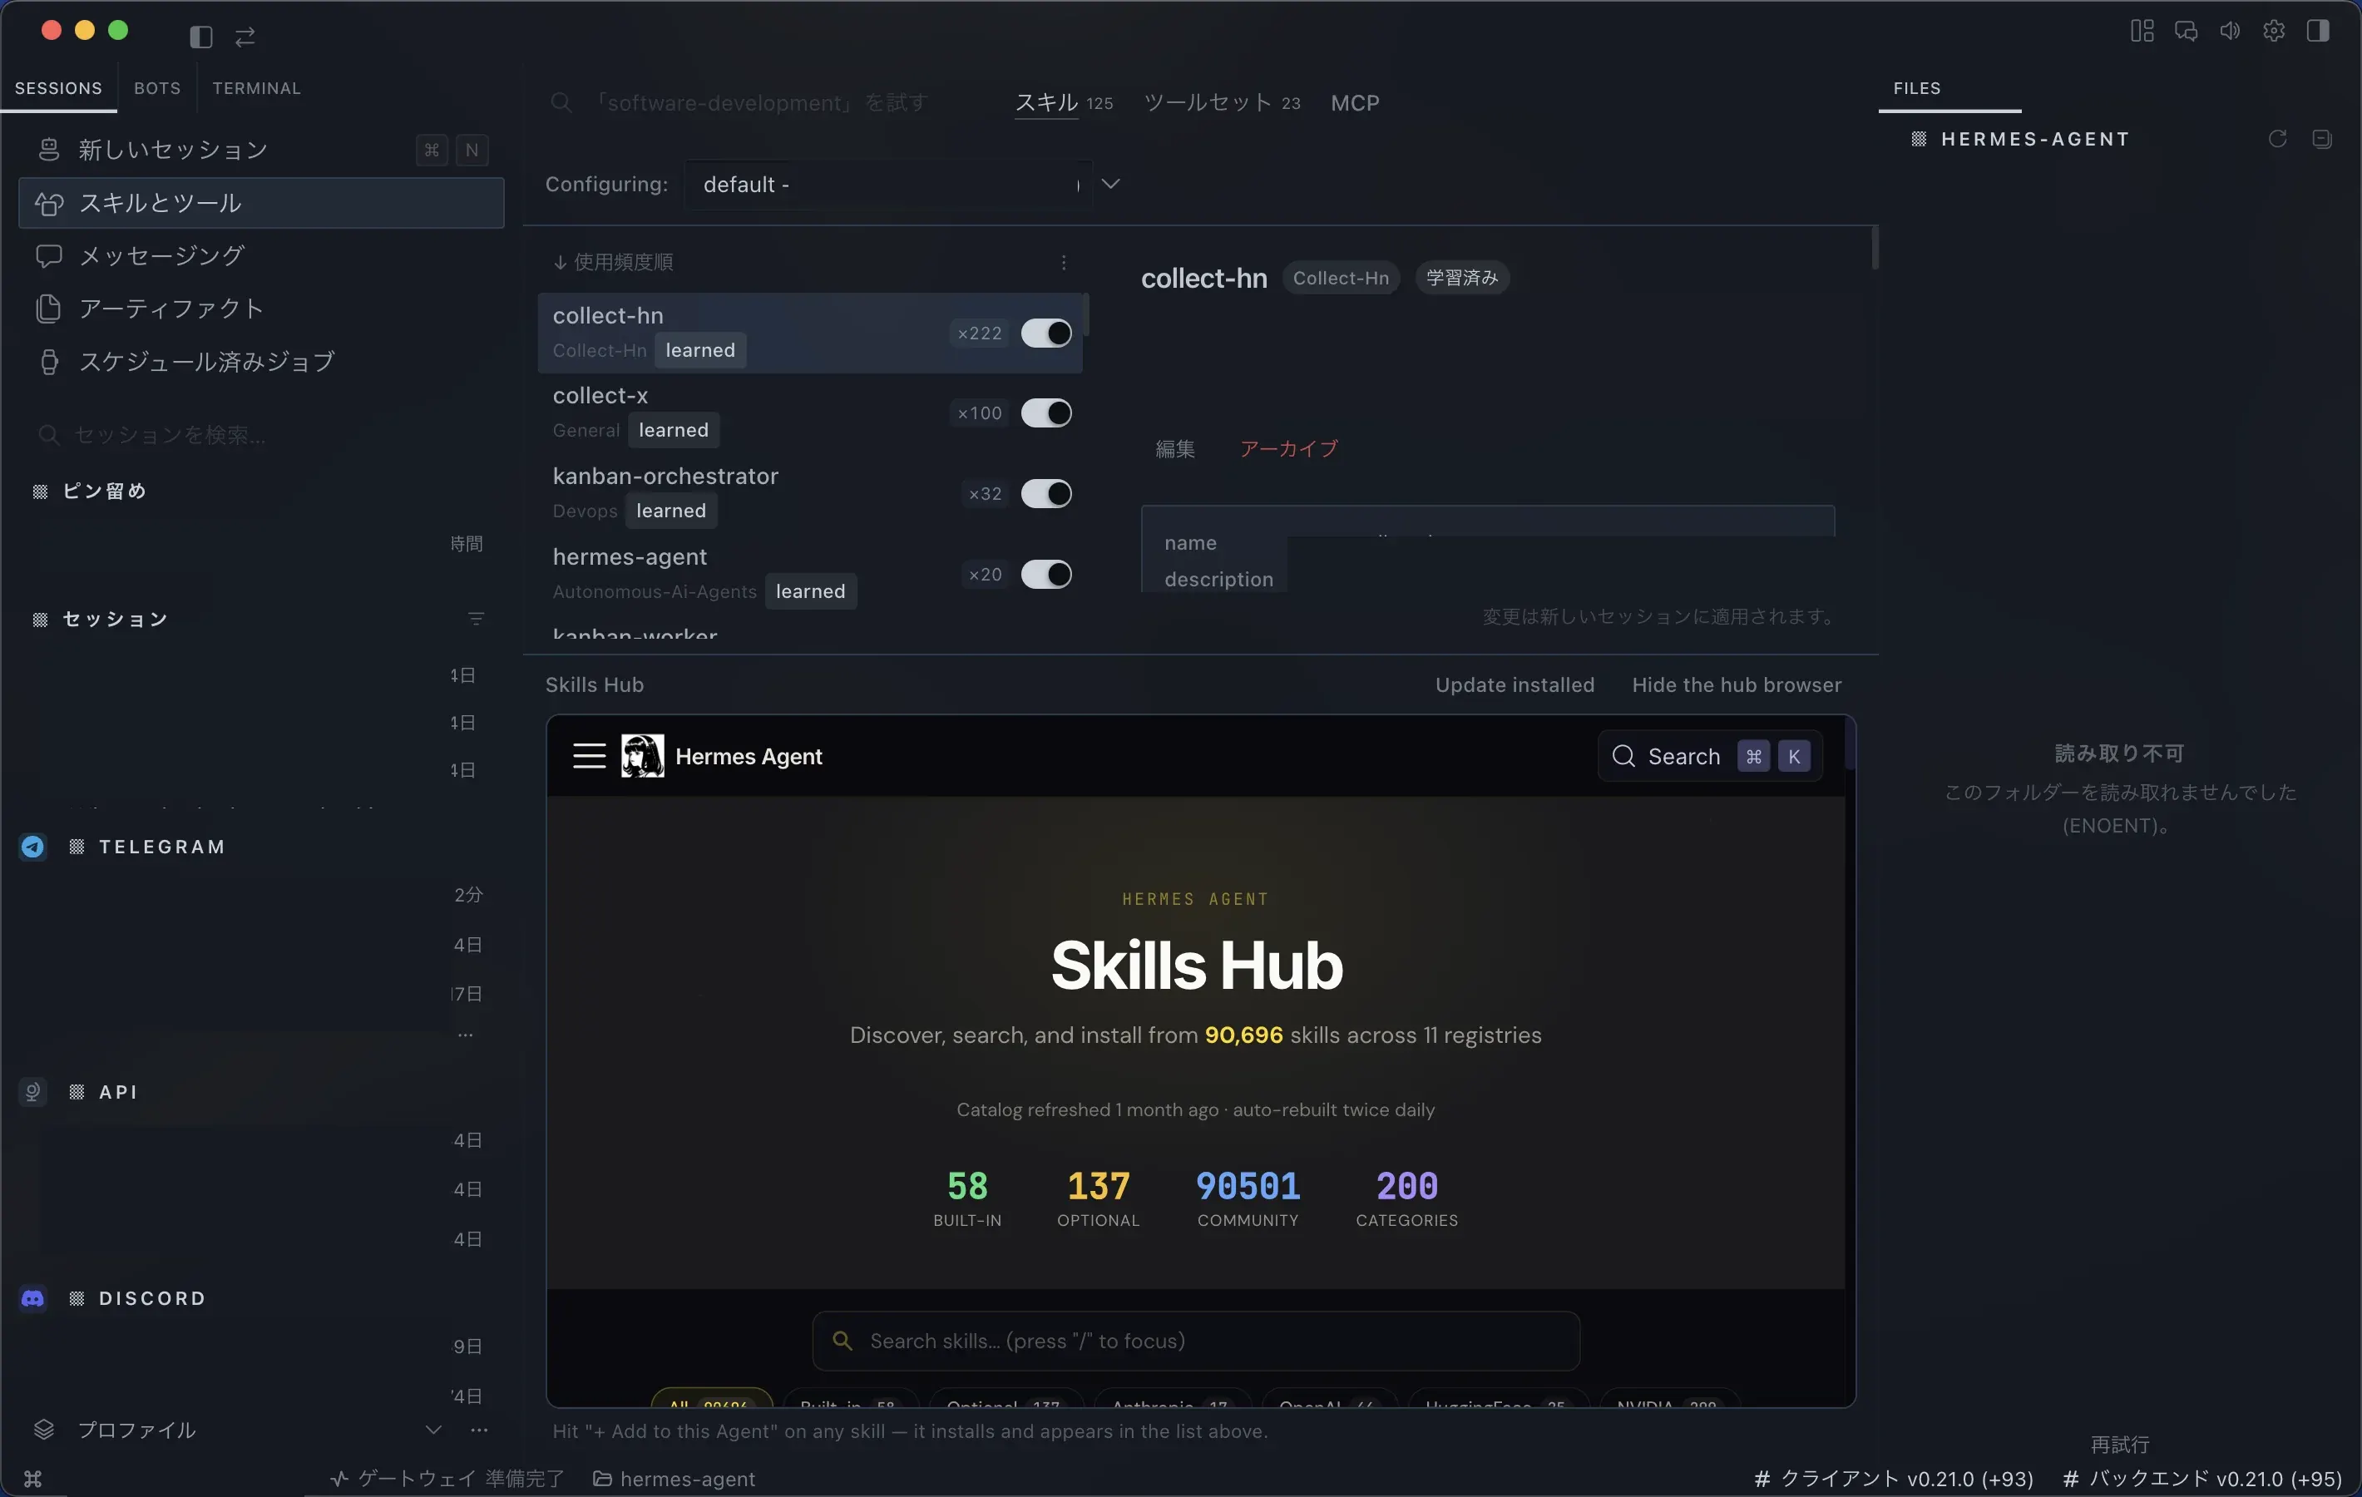
Task: Click the session filter icon beside セッション
Action: pos(476,619)
